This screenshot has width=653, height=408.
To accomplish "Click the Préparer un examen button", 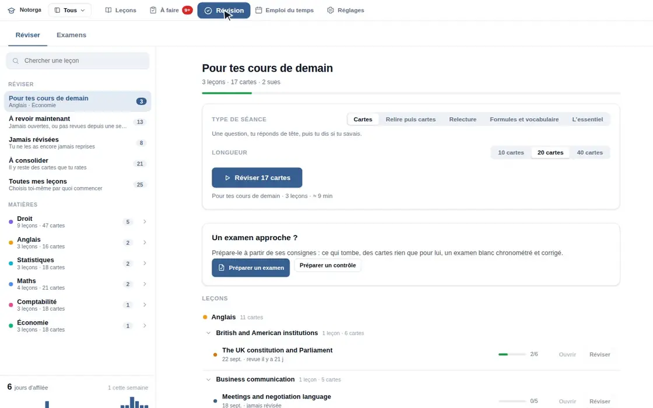I will [251, 268].
